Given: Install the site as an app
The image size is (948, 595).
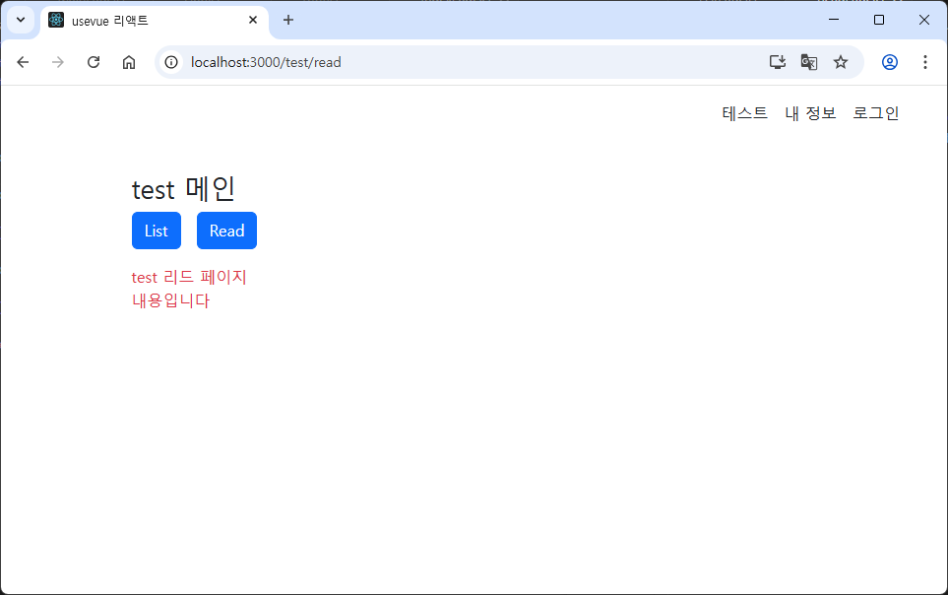Looking at the screenshot, I should click(x=777, y=61).
